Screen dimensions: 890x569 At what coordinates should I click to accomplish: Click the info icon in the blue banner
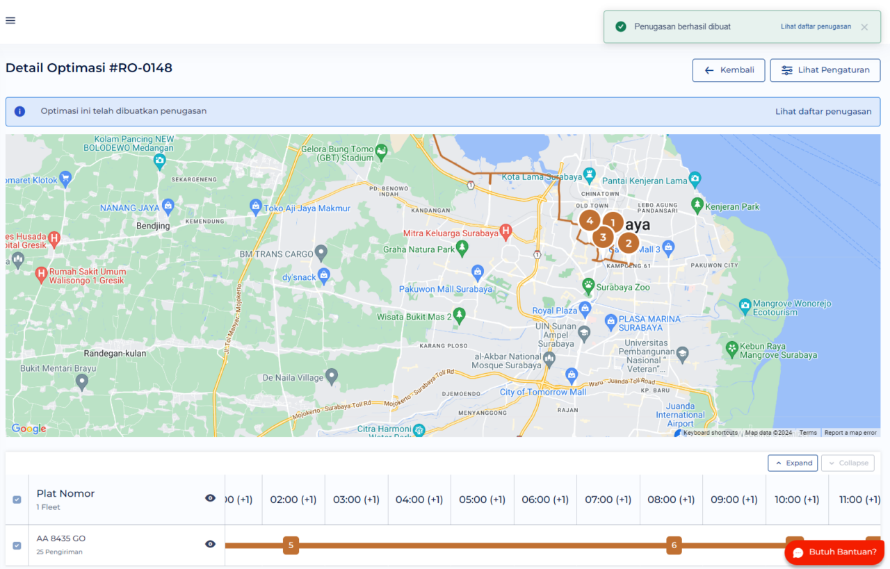pyautogui.click(x=20, y=111)
